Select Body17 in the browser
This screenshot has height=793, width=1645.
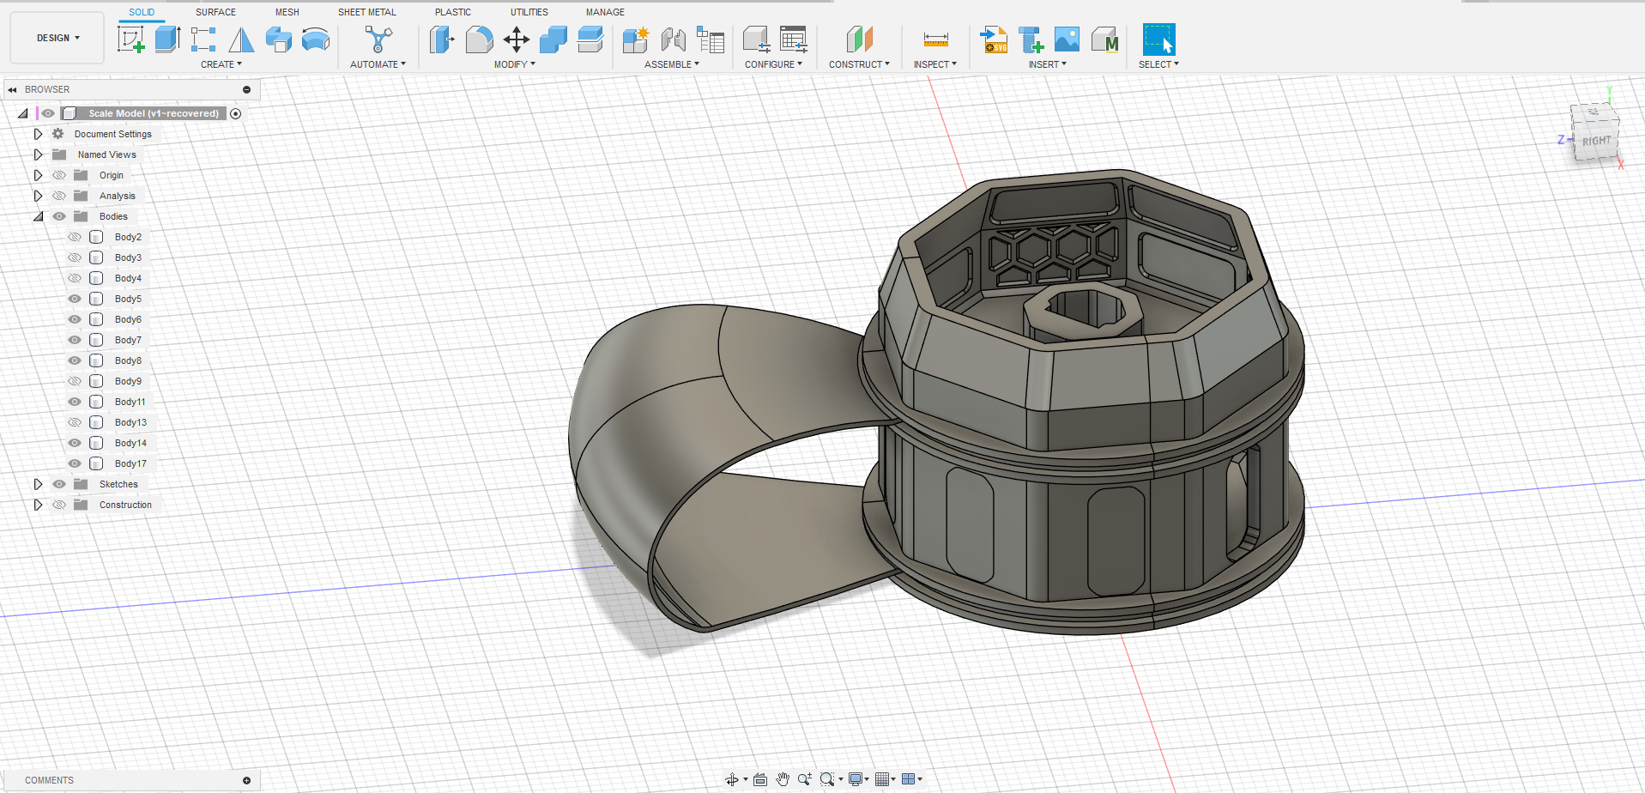pyautogui.click(x=130, y=463)
